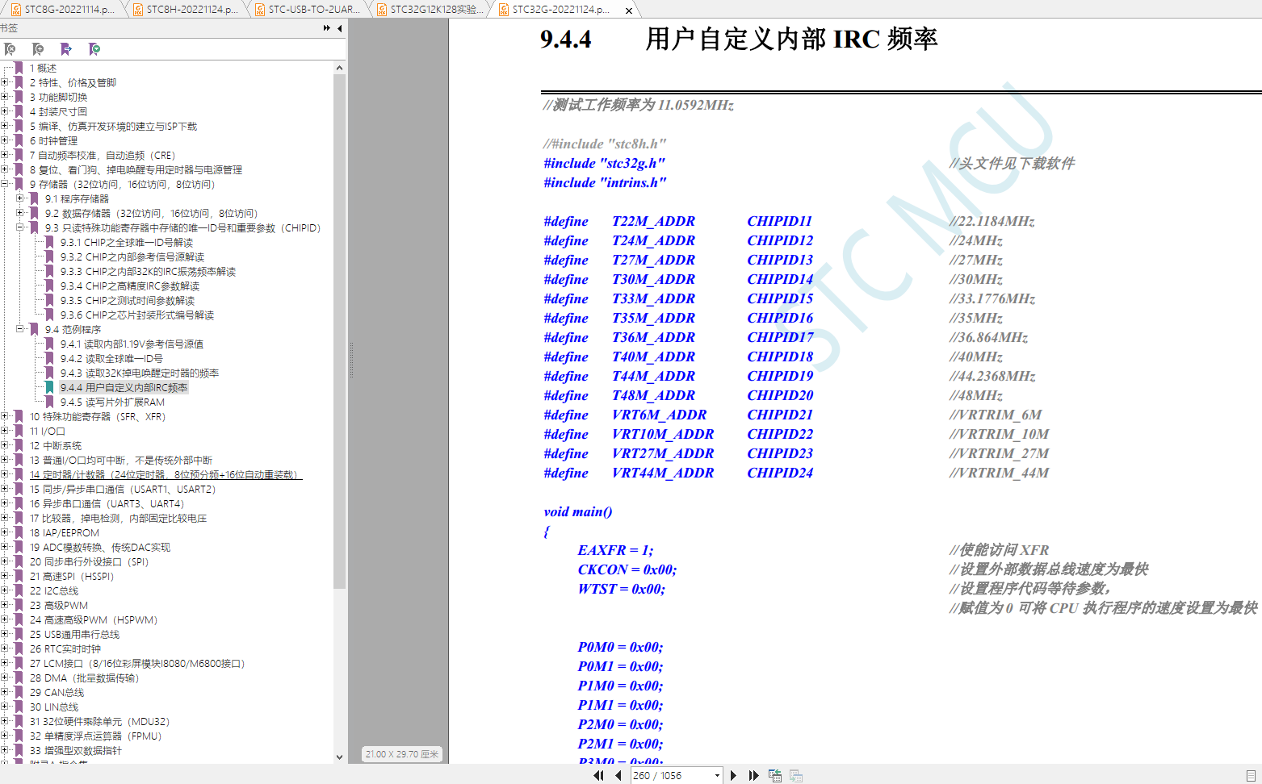This screenshot has height=784, width=1262.
Task: Open bookmark 29 CAN总线
Action: point(57,692)
